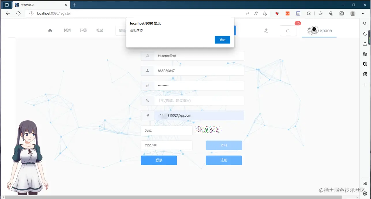This screenshot has width=371, height=199.
Task: View site information icon in address bar
Action: [31, 13]
